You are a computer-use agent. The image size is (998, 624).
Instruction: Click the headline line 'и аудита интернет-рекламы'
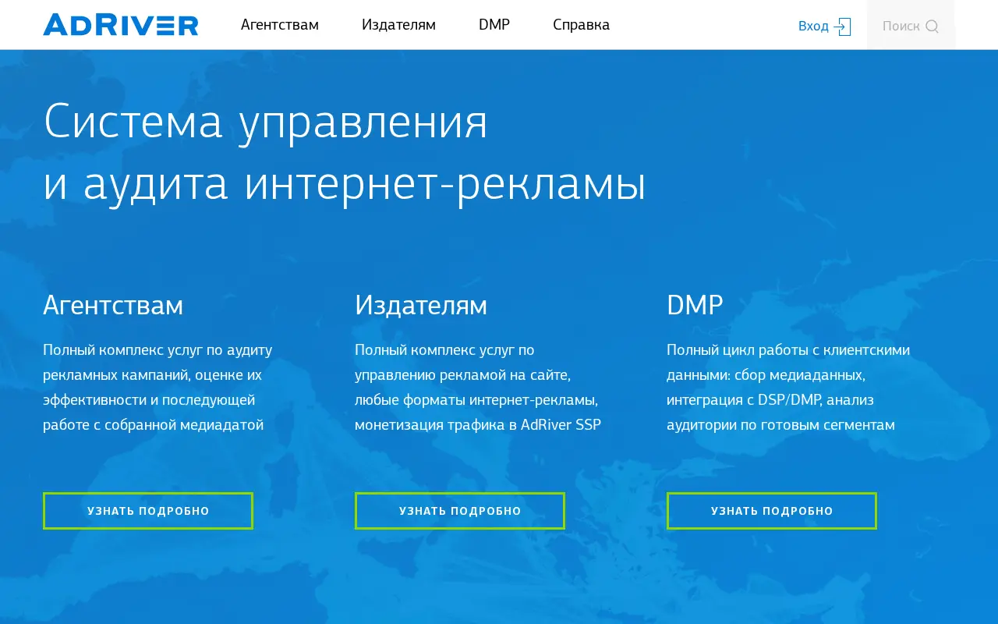345,185
